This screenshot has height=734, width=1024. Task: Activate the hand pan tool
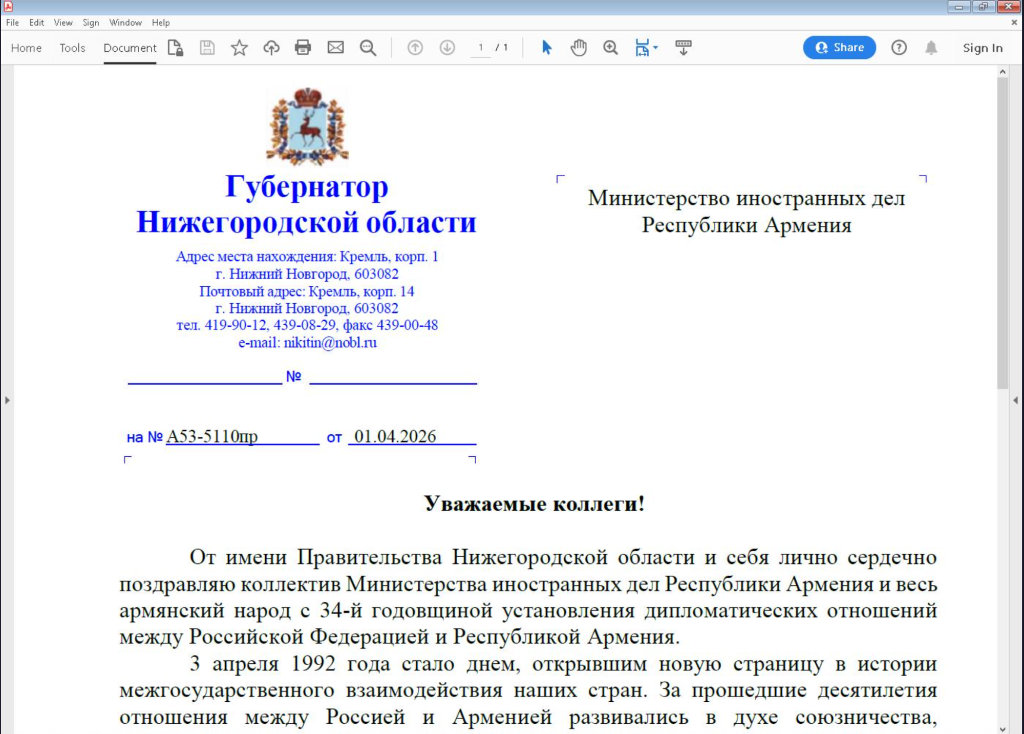579,48
